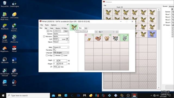174x98 pixels.
Task: Click the Zapdos preview sprite in PKHeX
Action: (x=74, y=27)
